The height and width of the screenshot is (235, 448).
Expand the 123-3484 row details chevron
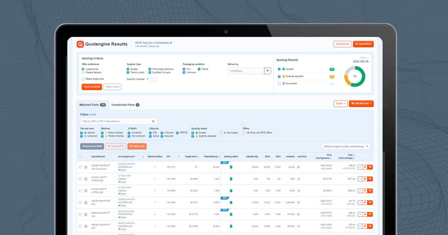360,203
